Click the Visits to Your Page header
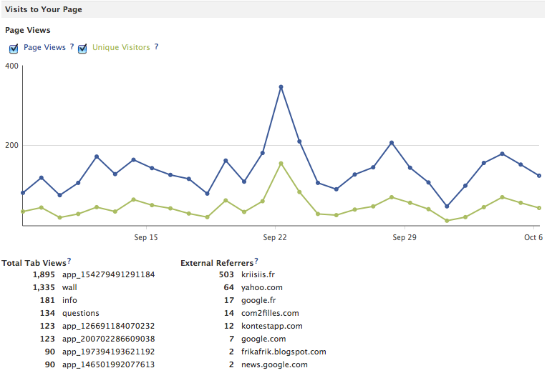Image resolution: width=547 pixels, height=373 pixels. (44, 9)
